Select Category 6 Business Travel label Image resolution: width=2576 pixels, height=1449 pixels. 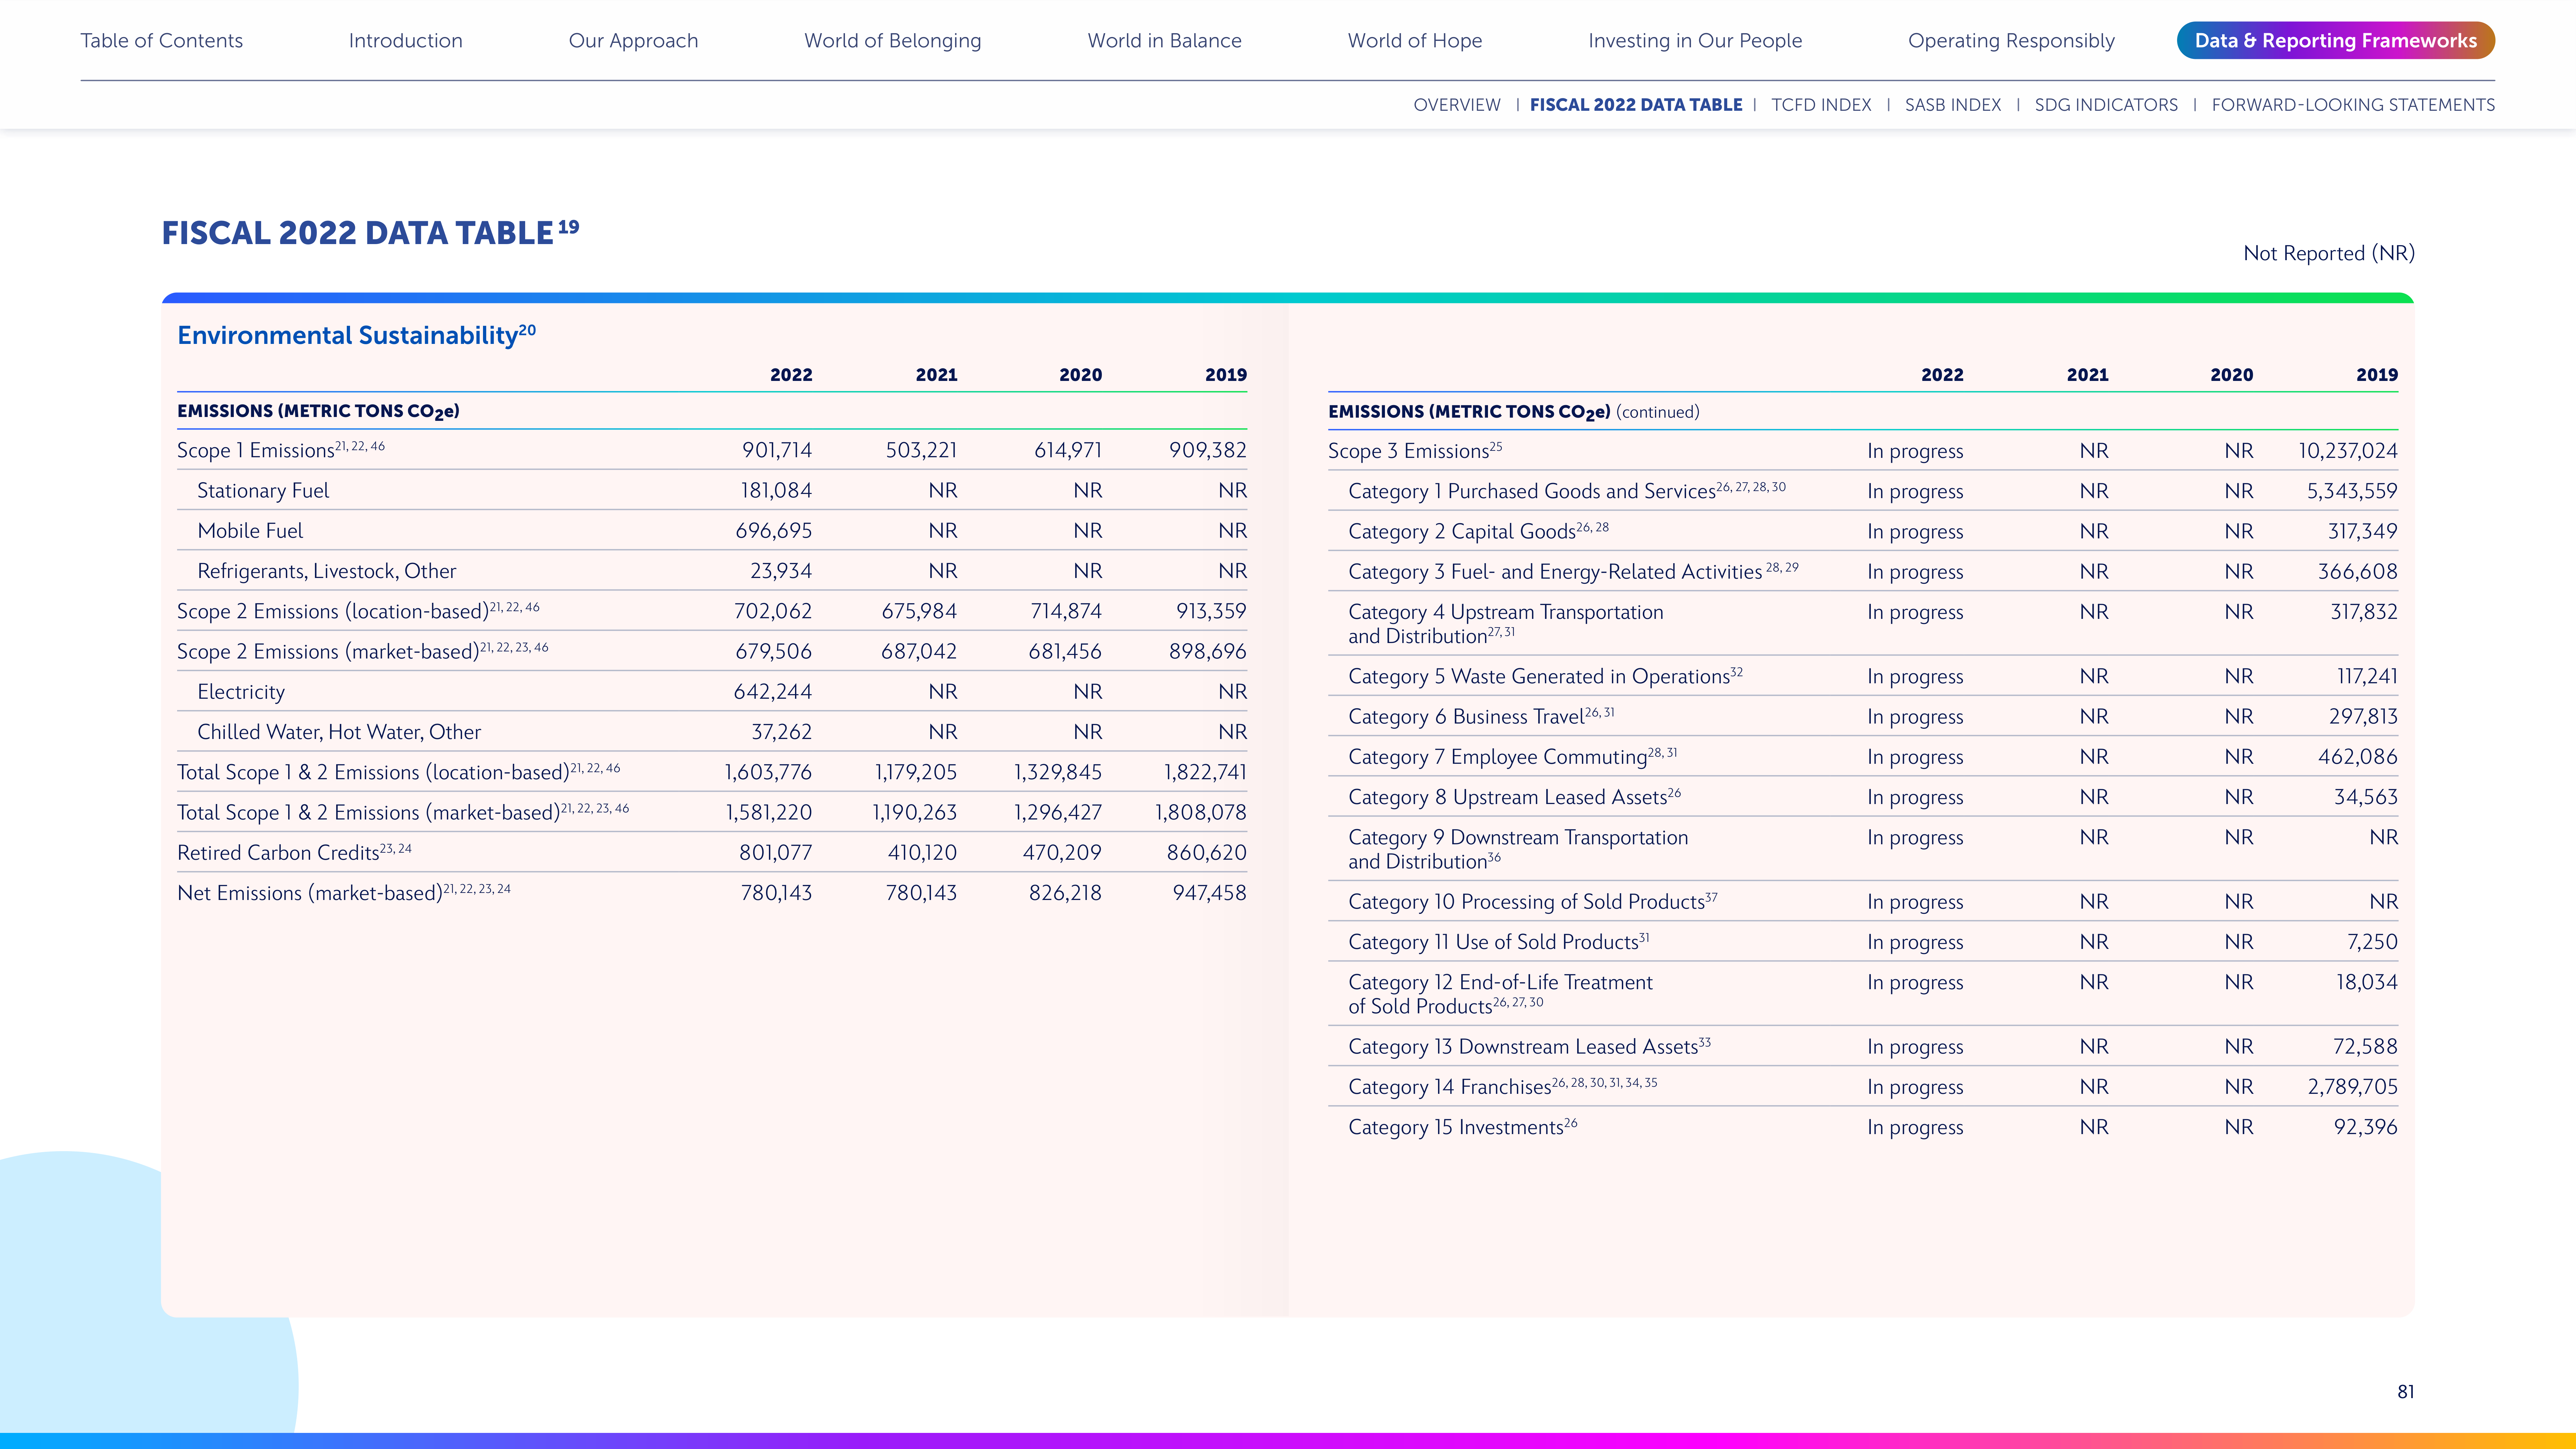(1481, 717)
